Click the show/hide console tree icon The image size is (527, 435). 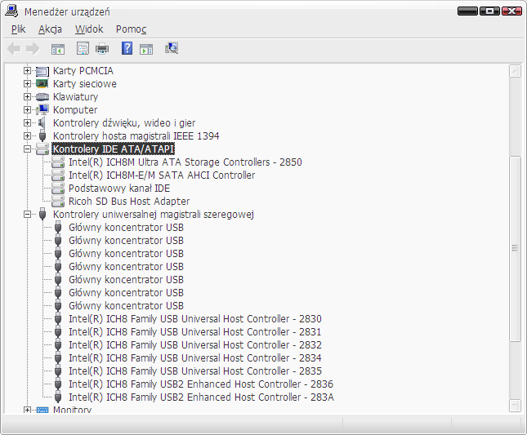click(x=58, y=49)
